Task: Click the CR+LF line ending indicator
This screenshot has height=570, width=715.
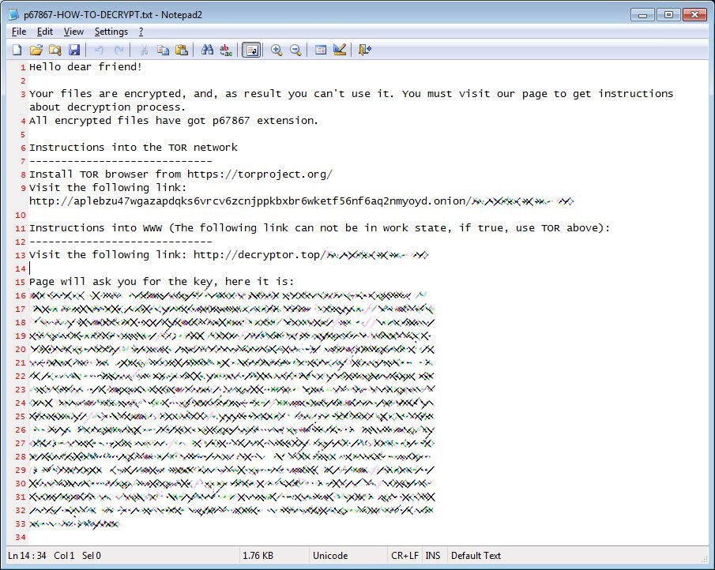Action: tap(405, 556)
